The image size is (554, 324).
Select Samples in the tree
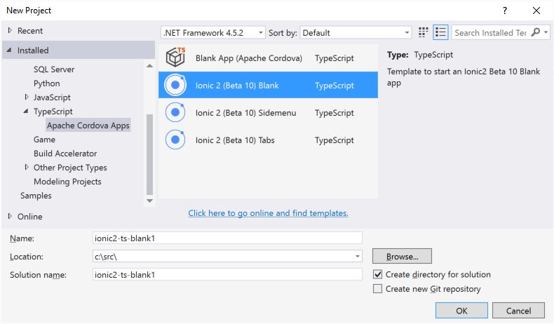click(36, 196)
